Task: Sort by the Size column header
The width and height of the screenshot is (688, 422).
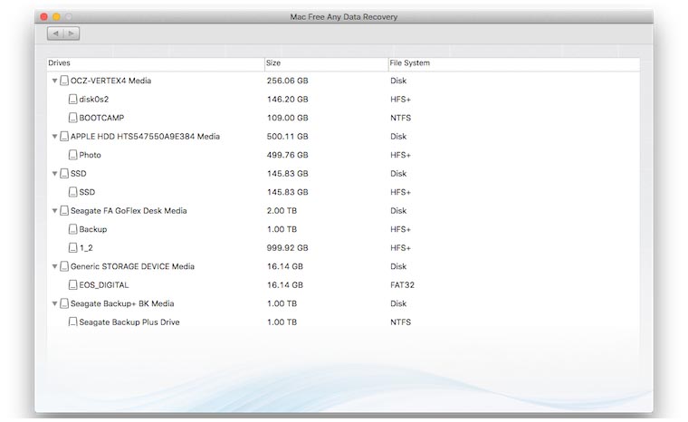Action: pos(327,63)
